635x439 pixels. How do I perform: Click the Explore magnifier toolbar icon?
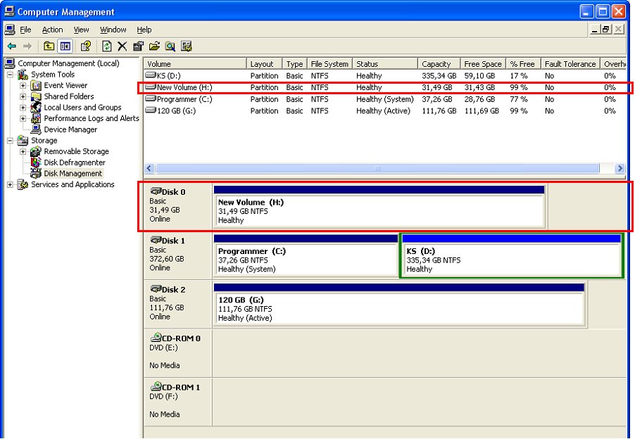coord(170,46)
